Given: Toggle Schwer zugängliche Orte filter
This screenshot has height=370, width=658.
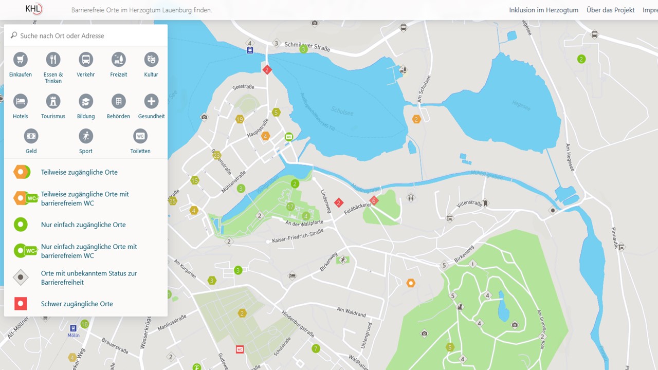Looking at the screenshot, I should [77, 304].
